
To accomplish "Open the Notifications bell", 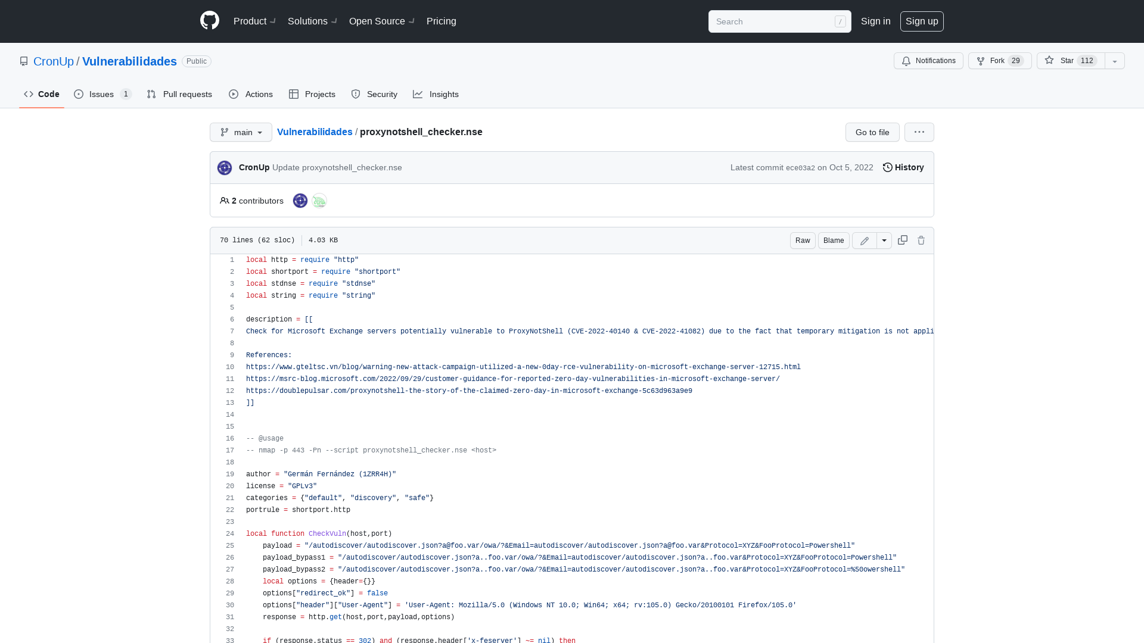I will (928, 61).
